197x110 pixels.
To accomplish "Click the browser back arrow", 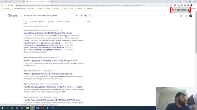I will (x=2, y=5).
